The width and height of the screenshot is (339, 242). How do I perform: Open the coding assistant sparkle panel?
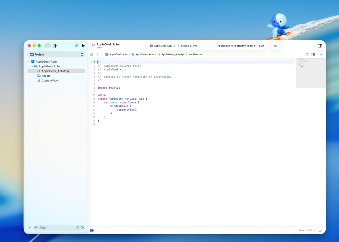point(55,46)
